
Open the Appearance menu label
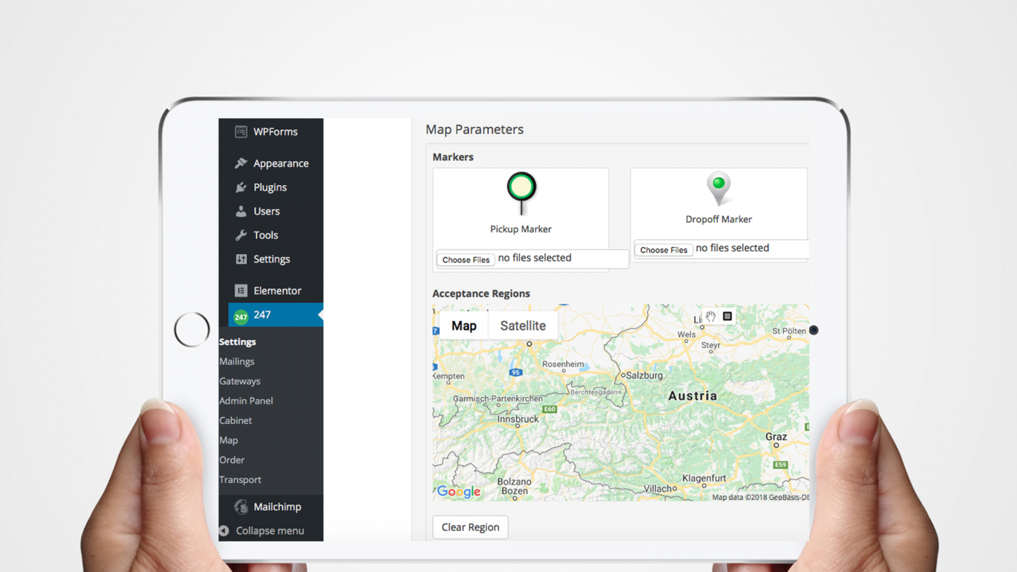(281, 163)
